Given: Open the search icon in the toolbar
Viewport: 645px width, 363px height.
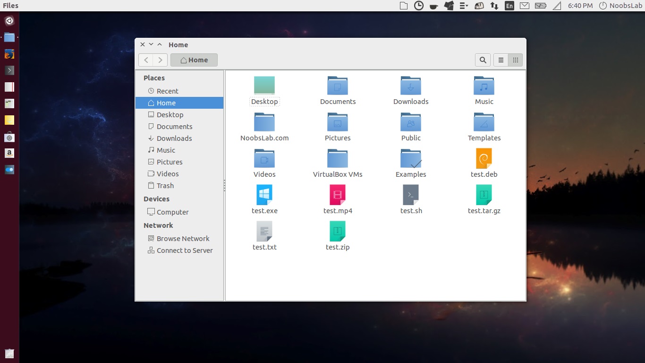Looking at the screenshot, I should pos(483,60).
